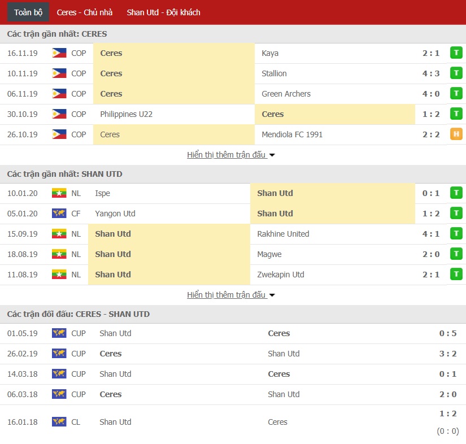
Task: Click green T badge for Zwekapin Utd match
Action: (456, 274)
